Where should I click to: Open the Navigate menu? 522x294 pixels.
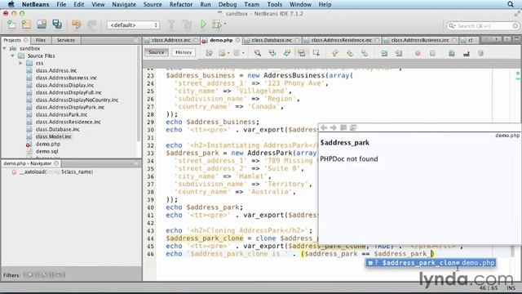(x=124, y=4)
